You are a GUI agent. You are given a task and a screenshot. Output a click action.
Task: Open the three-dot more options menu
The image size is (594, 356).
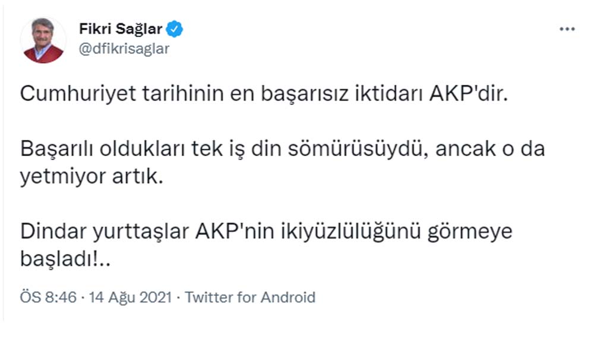(x=567, y=29)
